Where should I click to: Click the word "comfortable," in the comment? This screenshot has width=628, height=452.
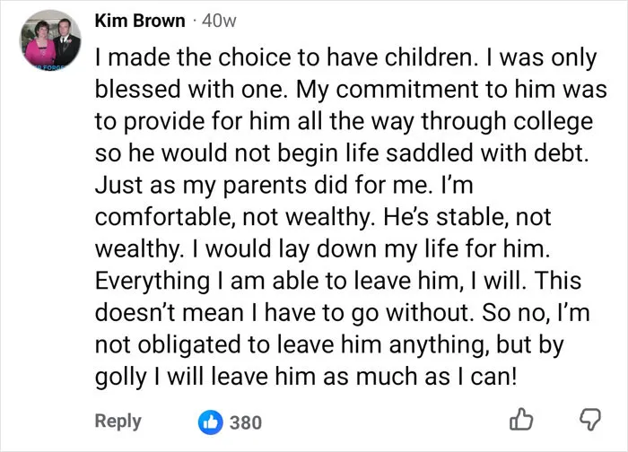pyautogui.click(x=165, y=217)
